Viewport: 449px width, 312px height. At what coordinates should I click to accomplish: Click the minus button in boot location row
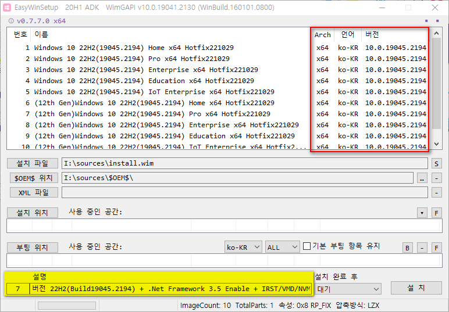(422, 248)
